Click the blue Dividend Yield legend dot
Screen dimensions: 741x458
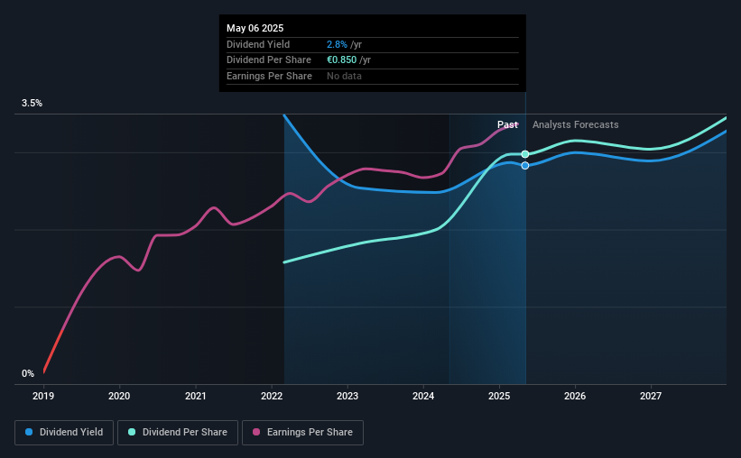(x=29, y=432)
